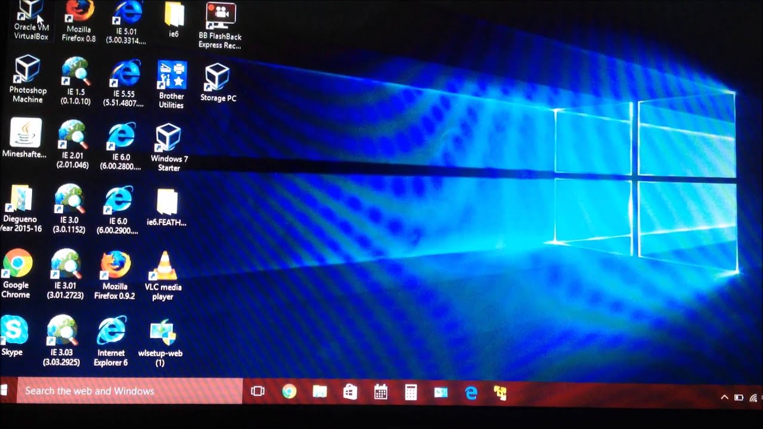Screen dimensions: 763x429
Task: Open the yellow boxes app on taskbar
Action: (x=500, y=392)
